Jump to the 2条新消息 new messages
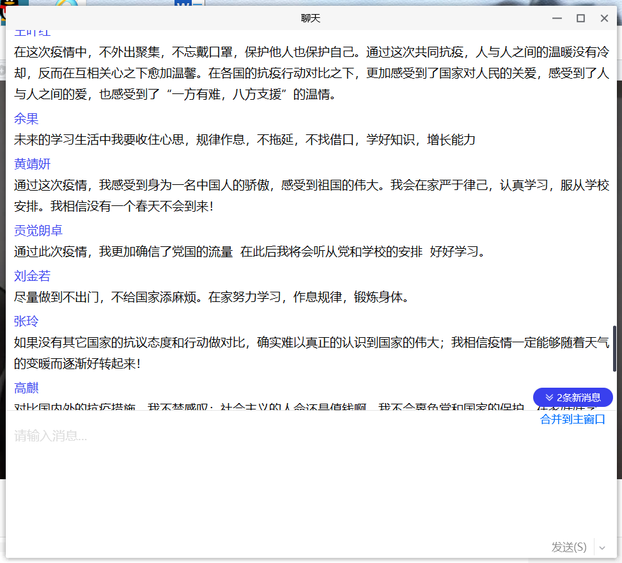The height and width of the screenshot is (563, 622). coord(573,397)
